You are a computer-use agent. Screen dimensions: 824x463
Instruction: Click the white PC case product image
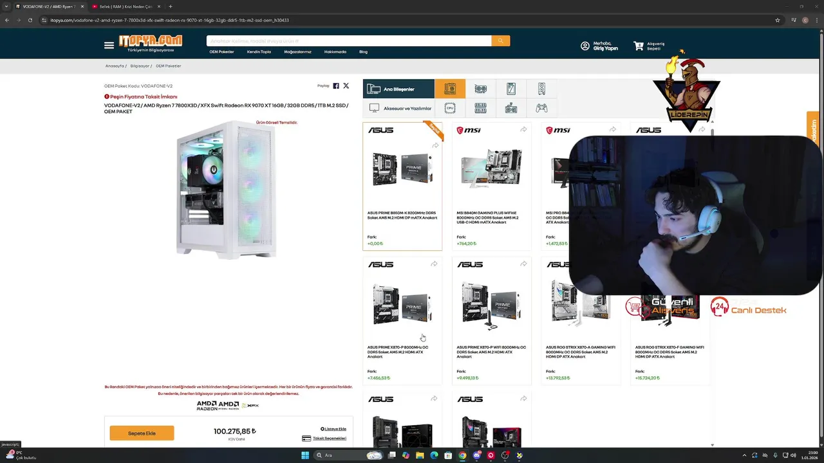(x=227, y=190)
